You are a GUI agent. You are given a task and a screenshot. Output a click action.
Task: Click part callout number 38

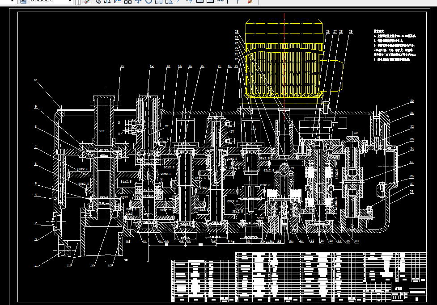coord(412,192)
